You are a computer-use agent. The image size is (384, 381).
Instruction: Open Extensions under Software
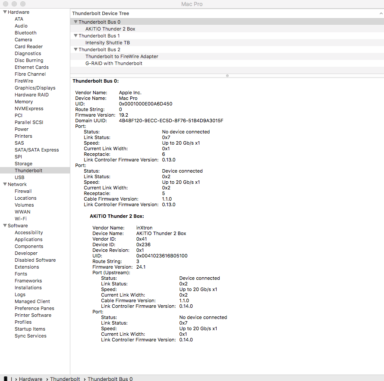click(x=27, y=267)
